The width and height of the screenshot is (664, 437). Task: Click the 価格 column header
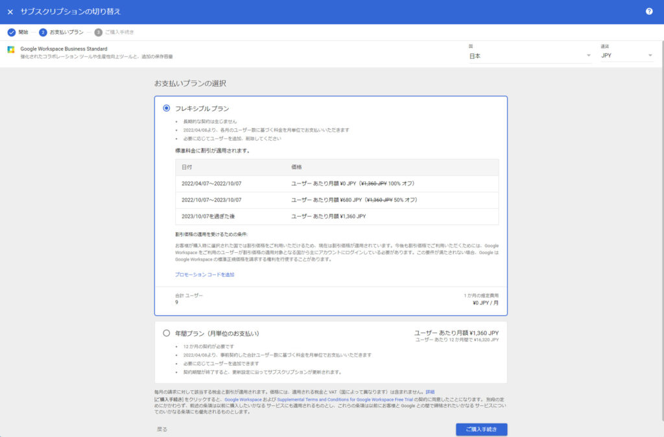[296, 167]
